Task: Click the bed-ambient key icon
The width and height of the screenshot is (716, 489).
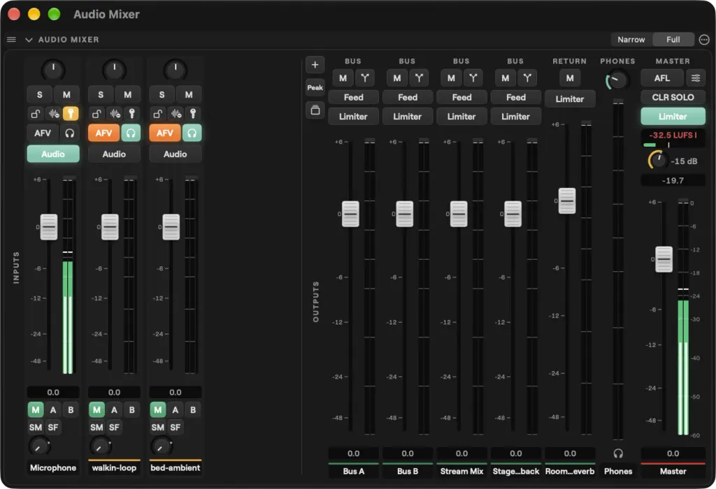Action: 193,114
